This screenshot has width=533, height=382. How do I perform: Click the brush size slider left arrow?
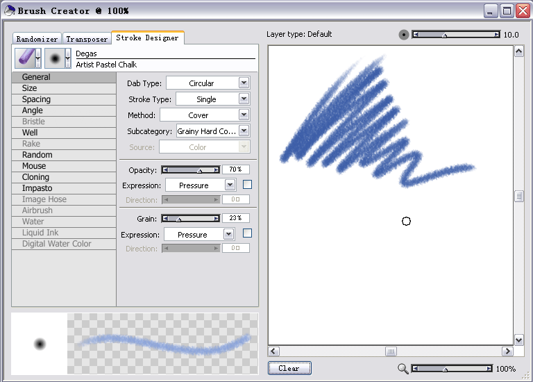pyautogui.click(x=416, y=34)
